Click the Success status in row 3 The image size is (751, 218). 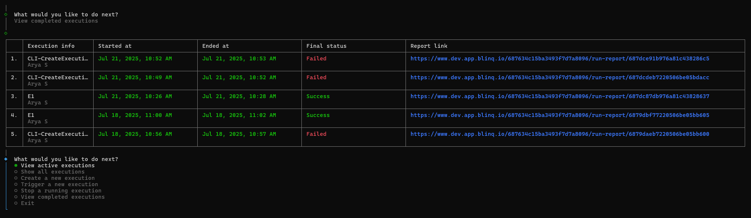(x=318, y=96)
